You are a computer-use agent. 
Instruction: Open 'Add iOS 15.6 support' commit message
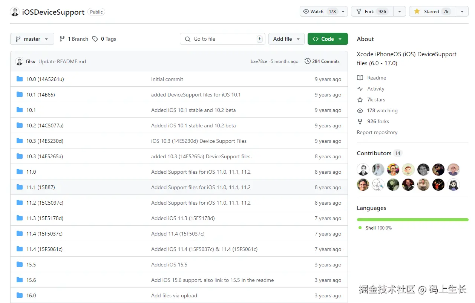(x=212, y=280)
